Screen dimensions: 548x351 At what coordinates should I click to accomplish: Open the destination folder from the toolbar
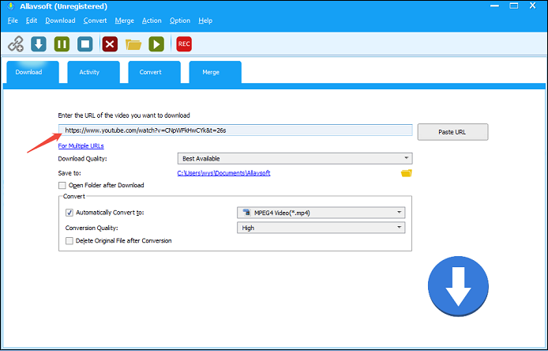click(133, 44)
